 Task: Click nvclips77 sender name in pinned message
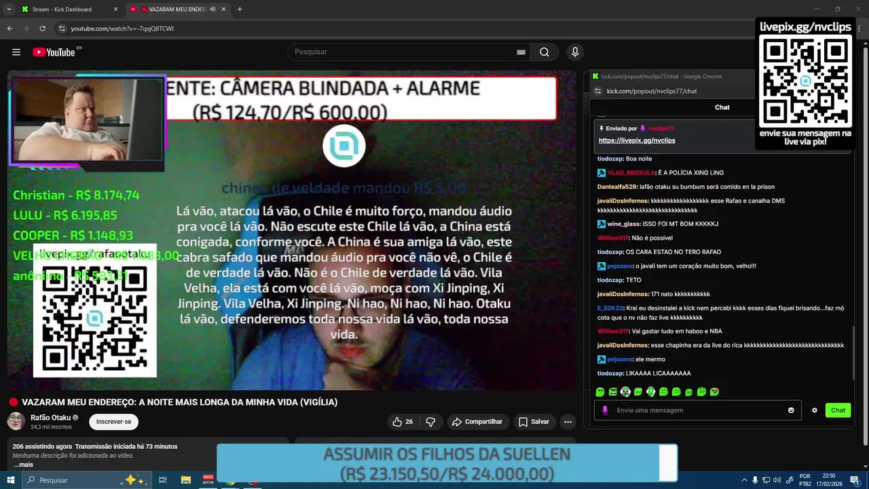(661, 128)
